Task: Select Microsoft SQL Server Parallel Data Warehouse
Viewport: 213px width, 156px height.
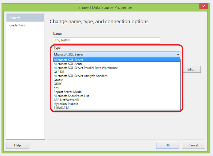Action: [x=116, y=68]
